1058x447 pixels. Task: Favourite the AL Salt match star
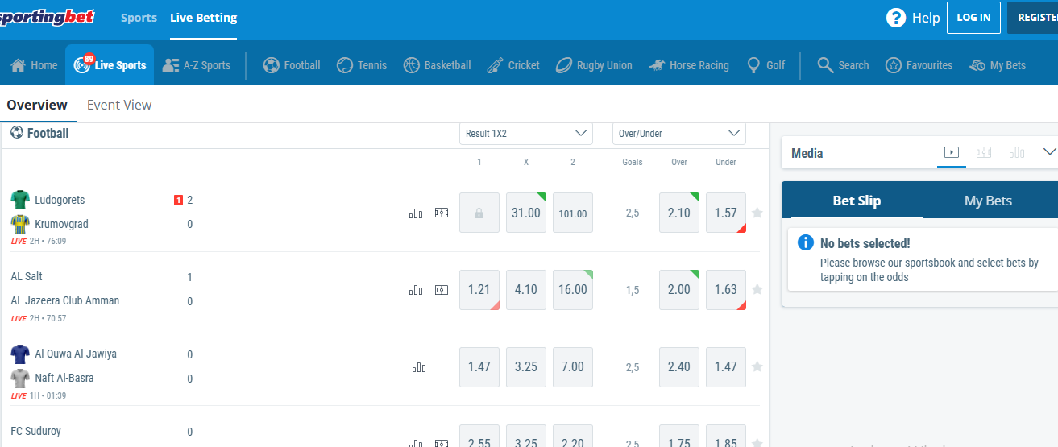click(x=757, y=290)
